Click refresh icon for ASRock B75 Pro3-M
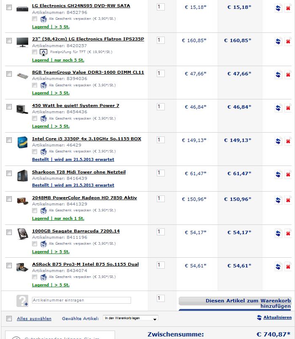The height and width of the screenshot is (339, 295). (x=278, y=267)
